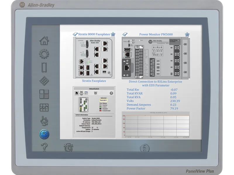Click the Uptime value 21 minutes
This screenshot has width=234, height=175.
(95, 129)
